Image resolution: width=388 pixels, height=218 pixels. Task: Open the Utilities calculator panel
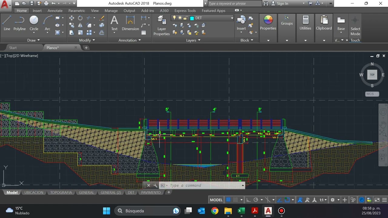click(x=305, y=23)
